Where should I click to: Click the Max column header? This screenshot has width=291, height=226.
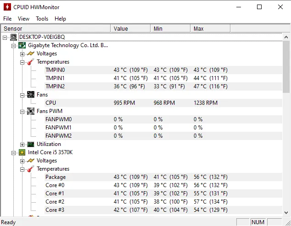210,29
